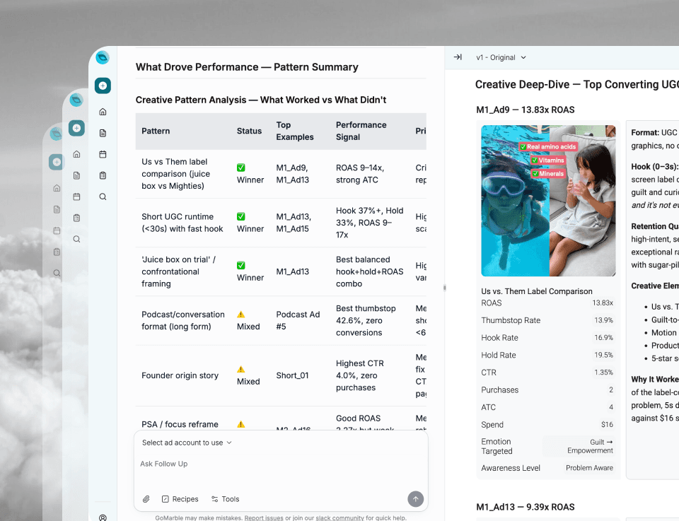Click the home icon in the middle background window

(x=76, y=154)
